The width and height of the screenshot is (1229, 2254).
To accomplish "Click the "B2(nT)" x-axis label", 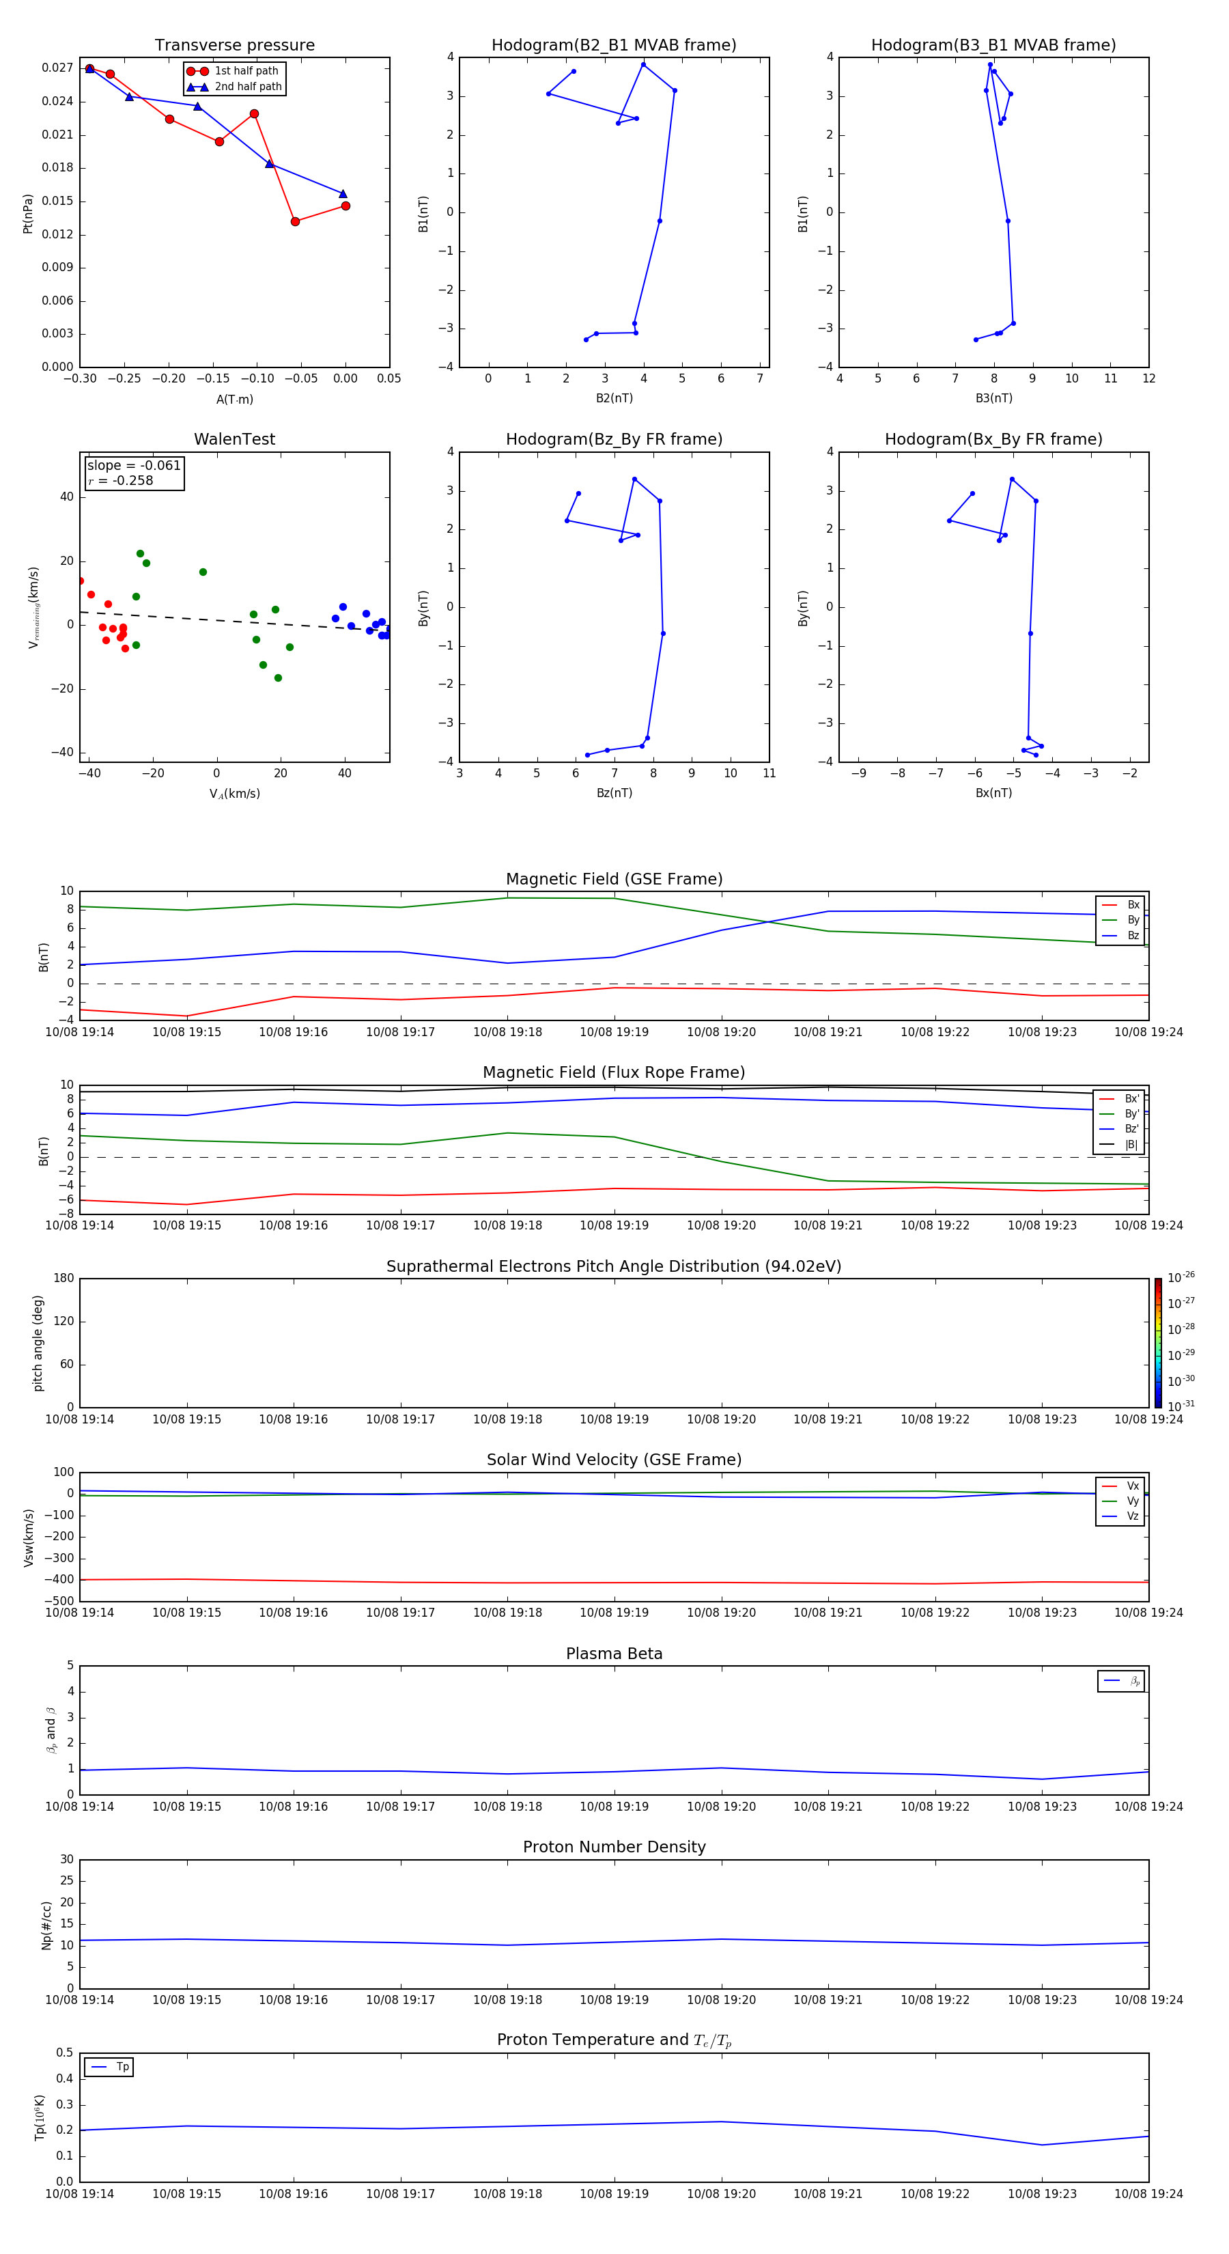I will (614, 398).
